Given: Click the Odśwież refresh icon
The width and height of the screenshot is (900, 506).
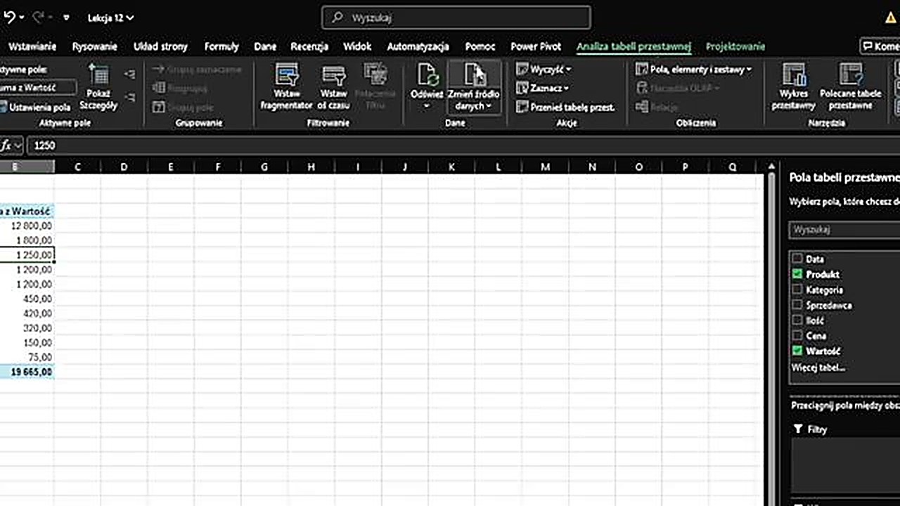Looking at the screenshot, I should click(x=427, y=76).
